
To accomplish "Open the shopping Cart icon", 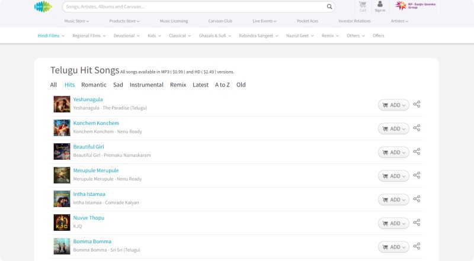I will [363, 7].
